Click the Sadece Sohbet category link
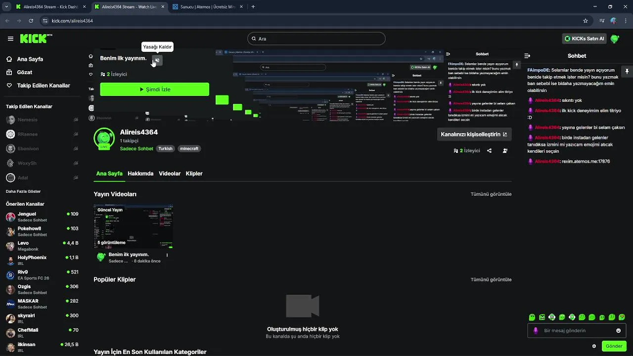 [x=136, y=148]
